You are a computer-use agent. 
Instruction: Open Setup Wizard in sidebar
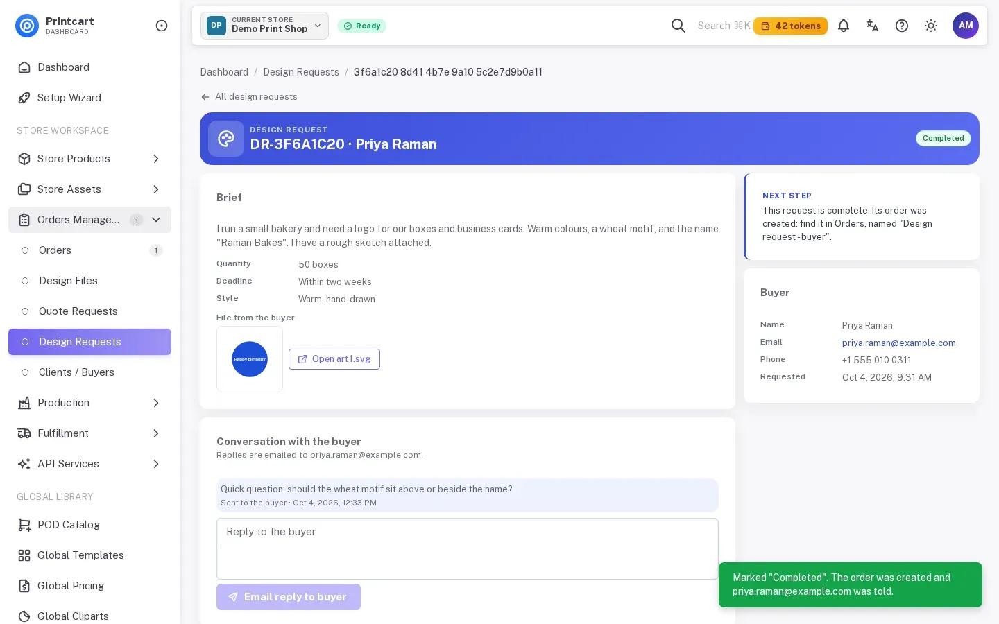(89, 98)
